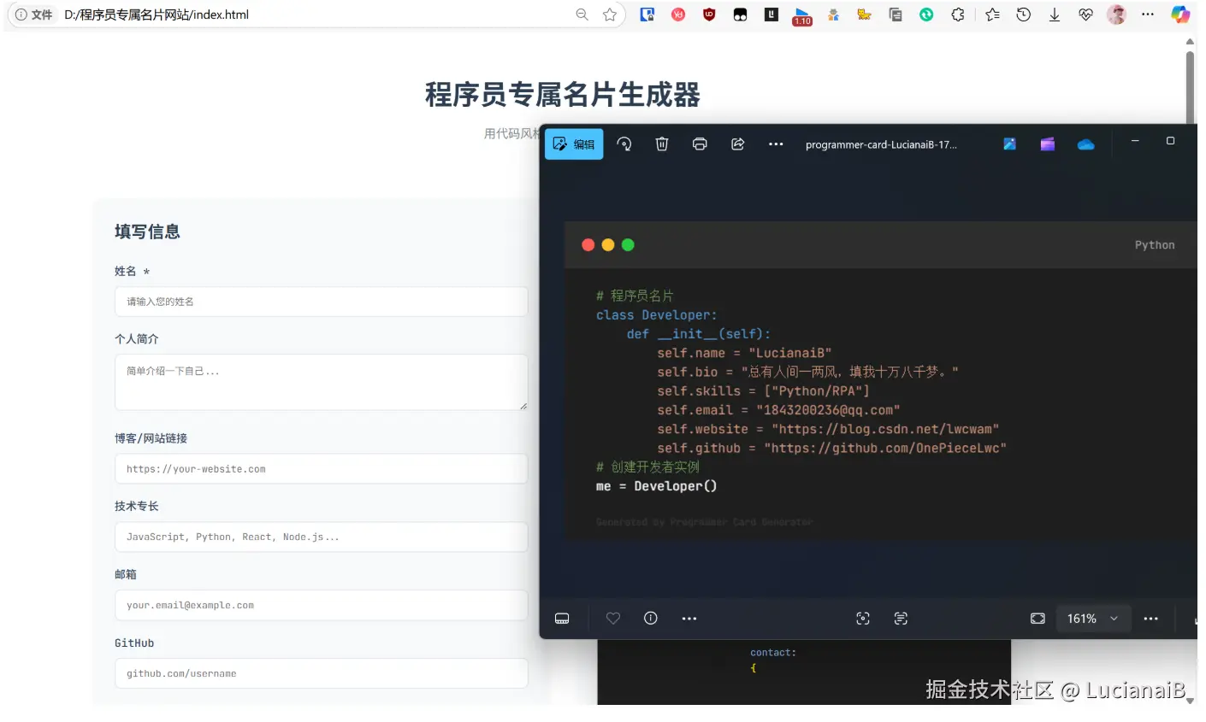1206x722 pixels.
Task: Open browser history clock icon
Action: click(x=1024, y=15)
